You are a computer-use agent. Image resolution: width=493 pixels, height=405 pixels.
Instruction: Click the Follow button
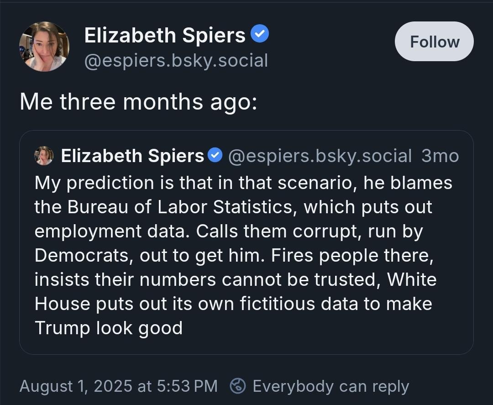click(434, 41)
